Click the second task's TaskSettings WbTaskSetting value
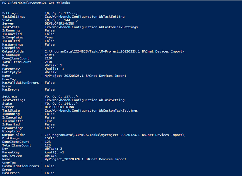The height and width of the screenshot is (176, 242). point(85,100)
